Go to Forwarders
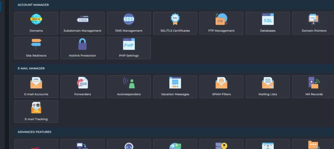Image resolution: width=334 pixels, height=149 pixels. click(83, 87)
